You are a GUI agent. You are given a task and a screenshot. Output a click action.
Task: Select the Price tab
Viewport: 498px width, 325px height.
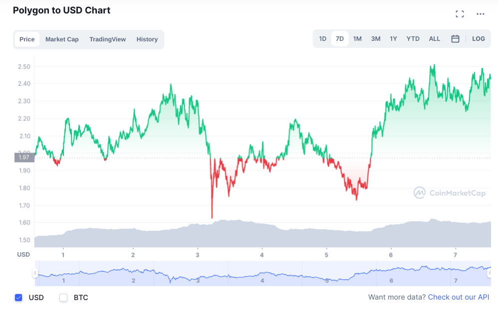(x=27, y=39)
